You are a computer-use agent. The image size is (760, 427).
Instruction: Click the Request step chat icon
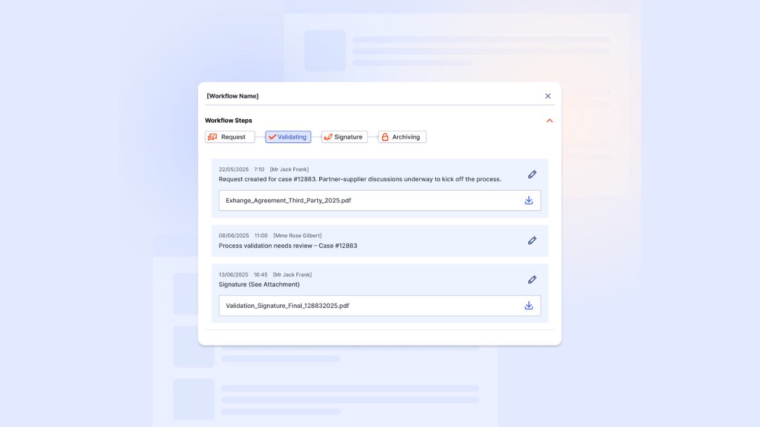tap(213, 137)
